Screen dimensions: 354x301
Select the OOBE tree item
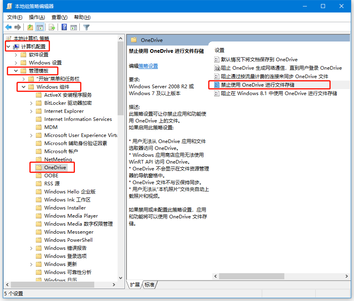pos(51,175)
